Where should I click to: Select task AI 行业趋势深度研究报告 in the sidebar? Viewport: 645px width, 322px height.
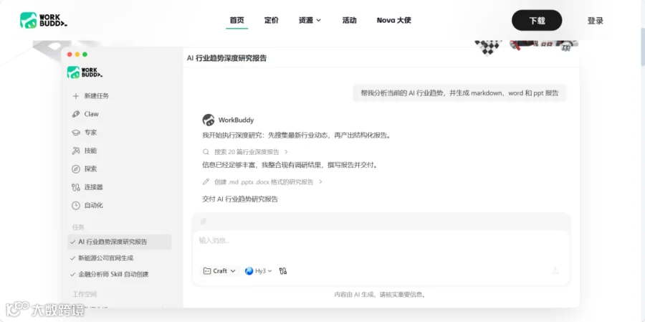(119, 242)
